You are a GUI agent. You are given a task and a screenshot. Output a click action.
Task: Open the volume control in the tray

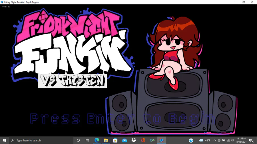click(232, 140)
